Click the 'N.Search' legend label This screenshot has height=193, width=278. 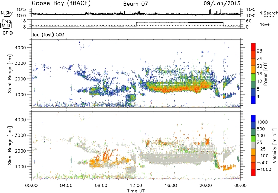click(x=269, y=13)
